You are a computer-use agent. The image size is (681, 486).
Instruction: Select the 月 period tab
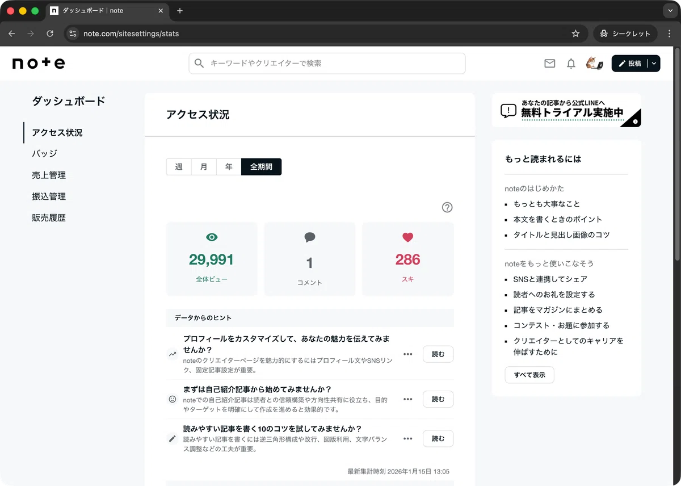(204, 167)
